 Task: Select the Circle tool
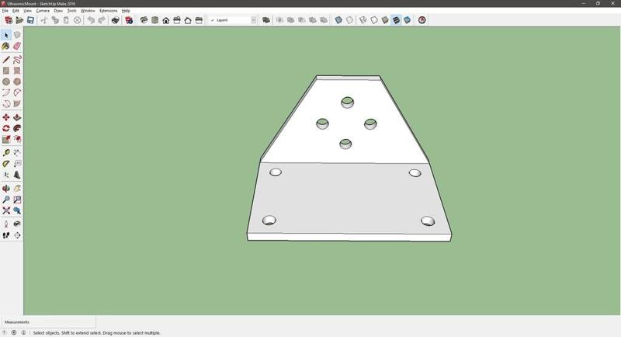[6, 82]
